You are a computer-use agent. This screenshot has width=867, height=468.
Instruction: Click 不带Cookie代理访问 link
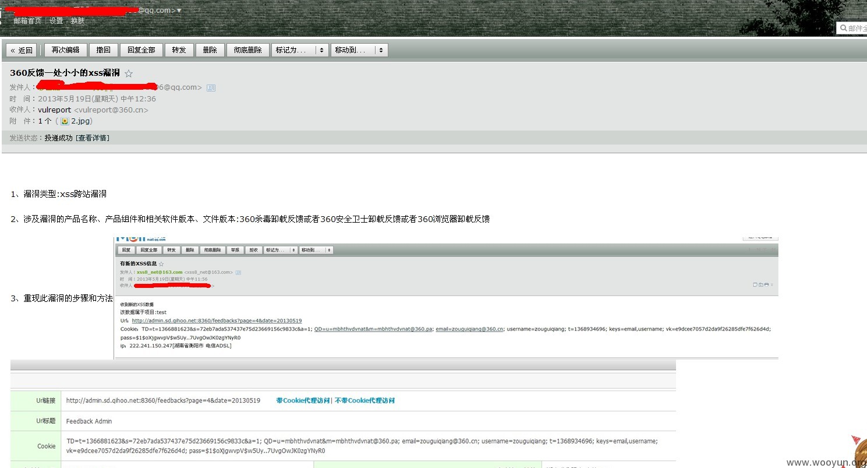pyautogui.click(x=365, y=400)
